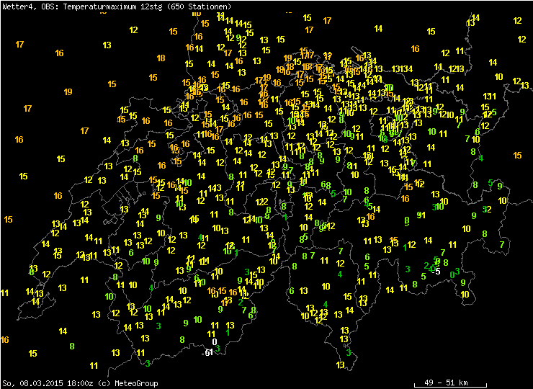Select the orange '16' in the bottom-left corner
533x389 pixels.
[5, 339]
